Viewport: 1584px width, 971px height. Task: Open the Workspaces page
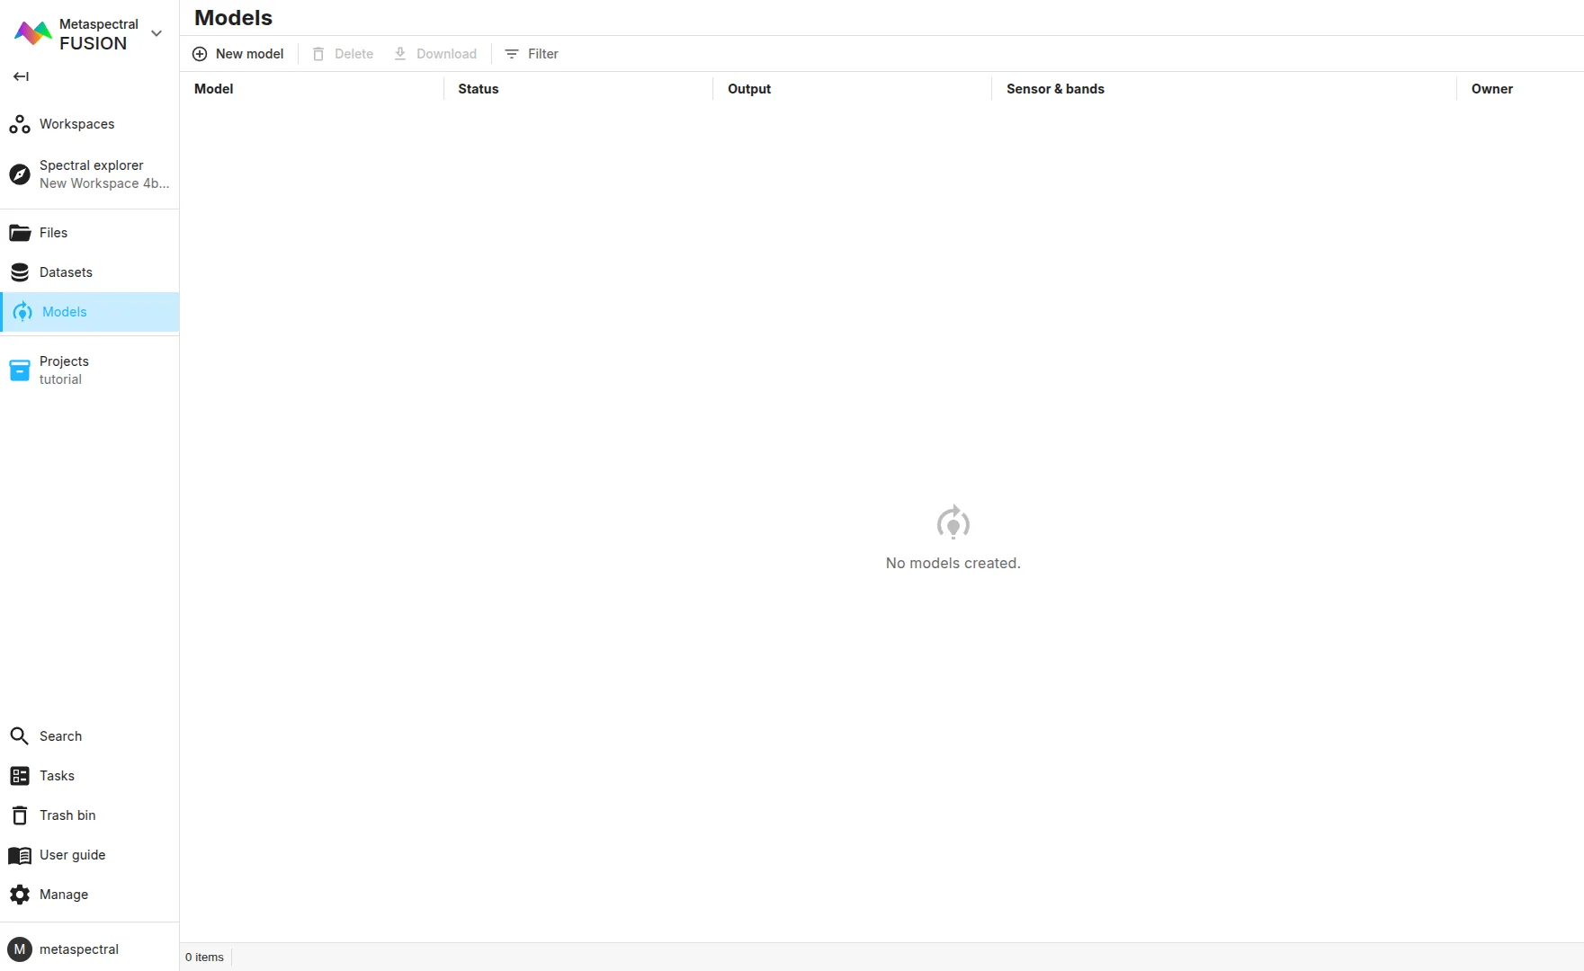tap(76, 124)
